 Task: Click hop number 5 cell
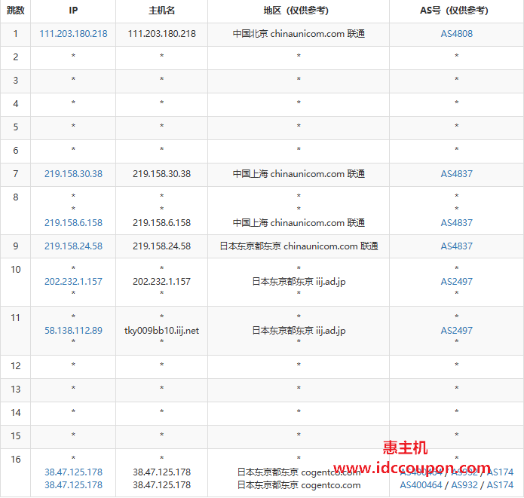(15, 127)
